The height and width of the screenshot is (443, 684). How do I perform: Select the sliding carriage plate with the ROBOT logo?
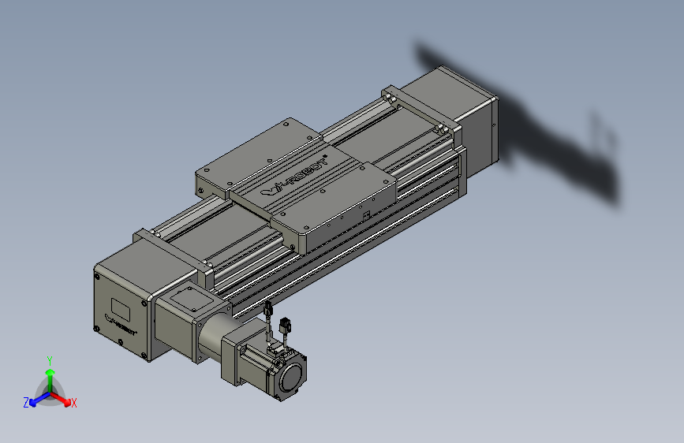pyautogui.click(x=296, y=185)
